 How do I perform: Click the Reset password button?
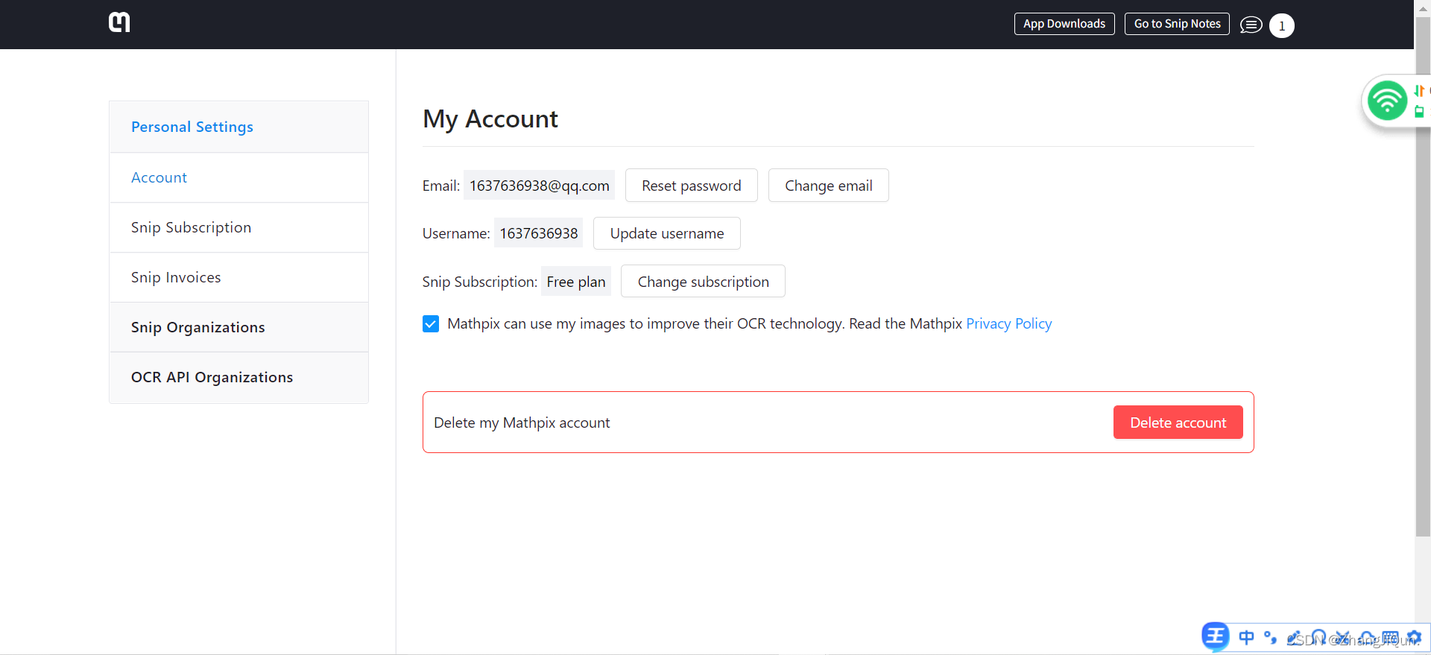click(692, 186)
